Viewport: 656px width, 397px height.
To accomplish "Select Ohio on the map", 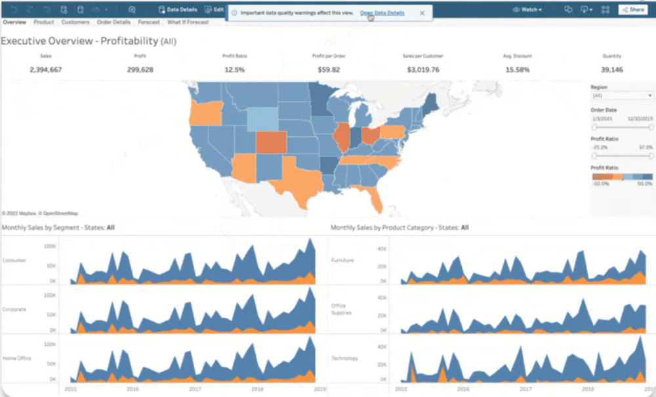I will 371,135.
